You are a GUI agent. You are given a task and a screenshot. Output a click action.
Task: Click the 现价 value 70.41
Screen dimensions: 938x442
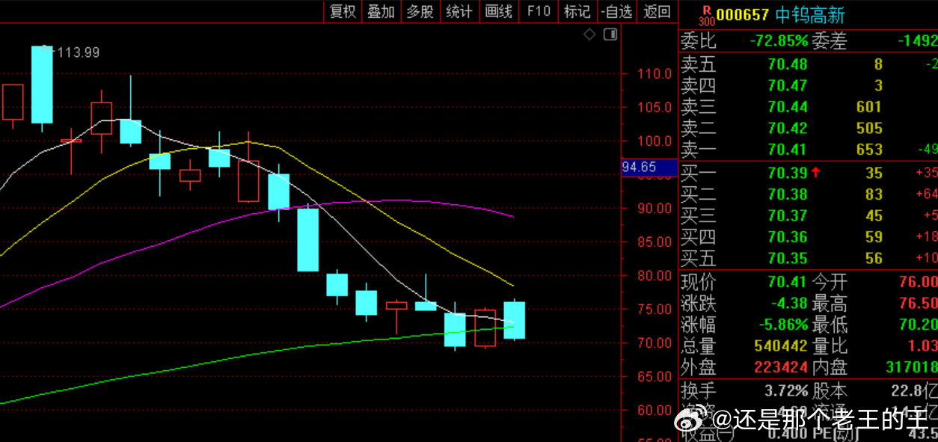click(788, 282)
